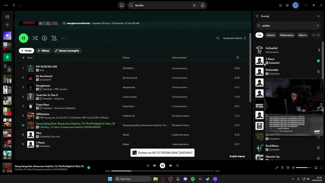Go back in the Szukaj side panel

tap(257, 16)
